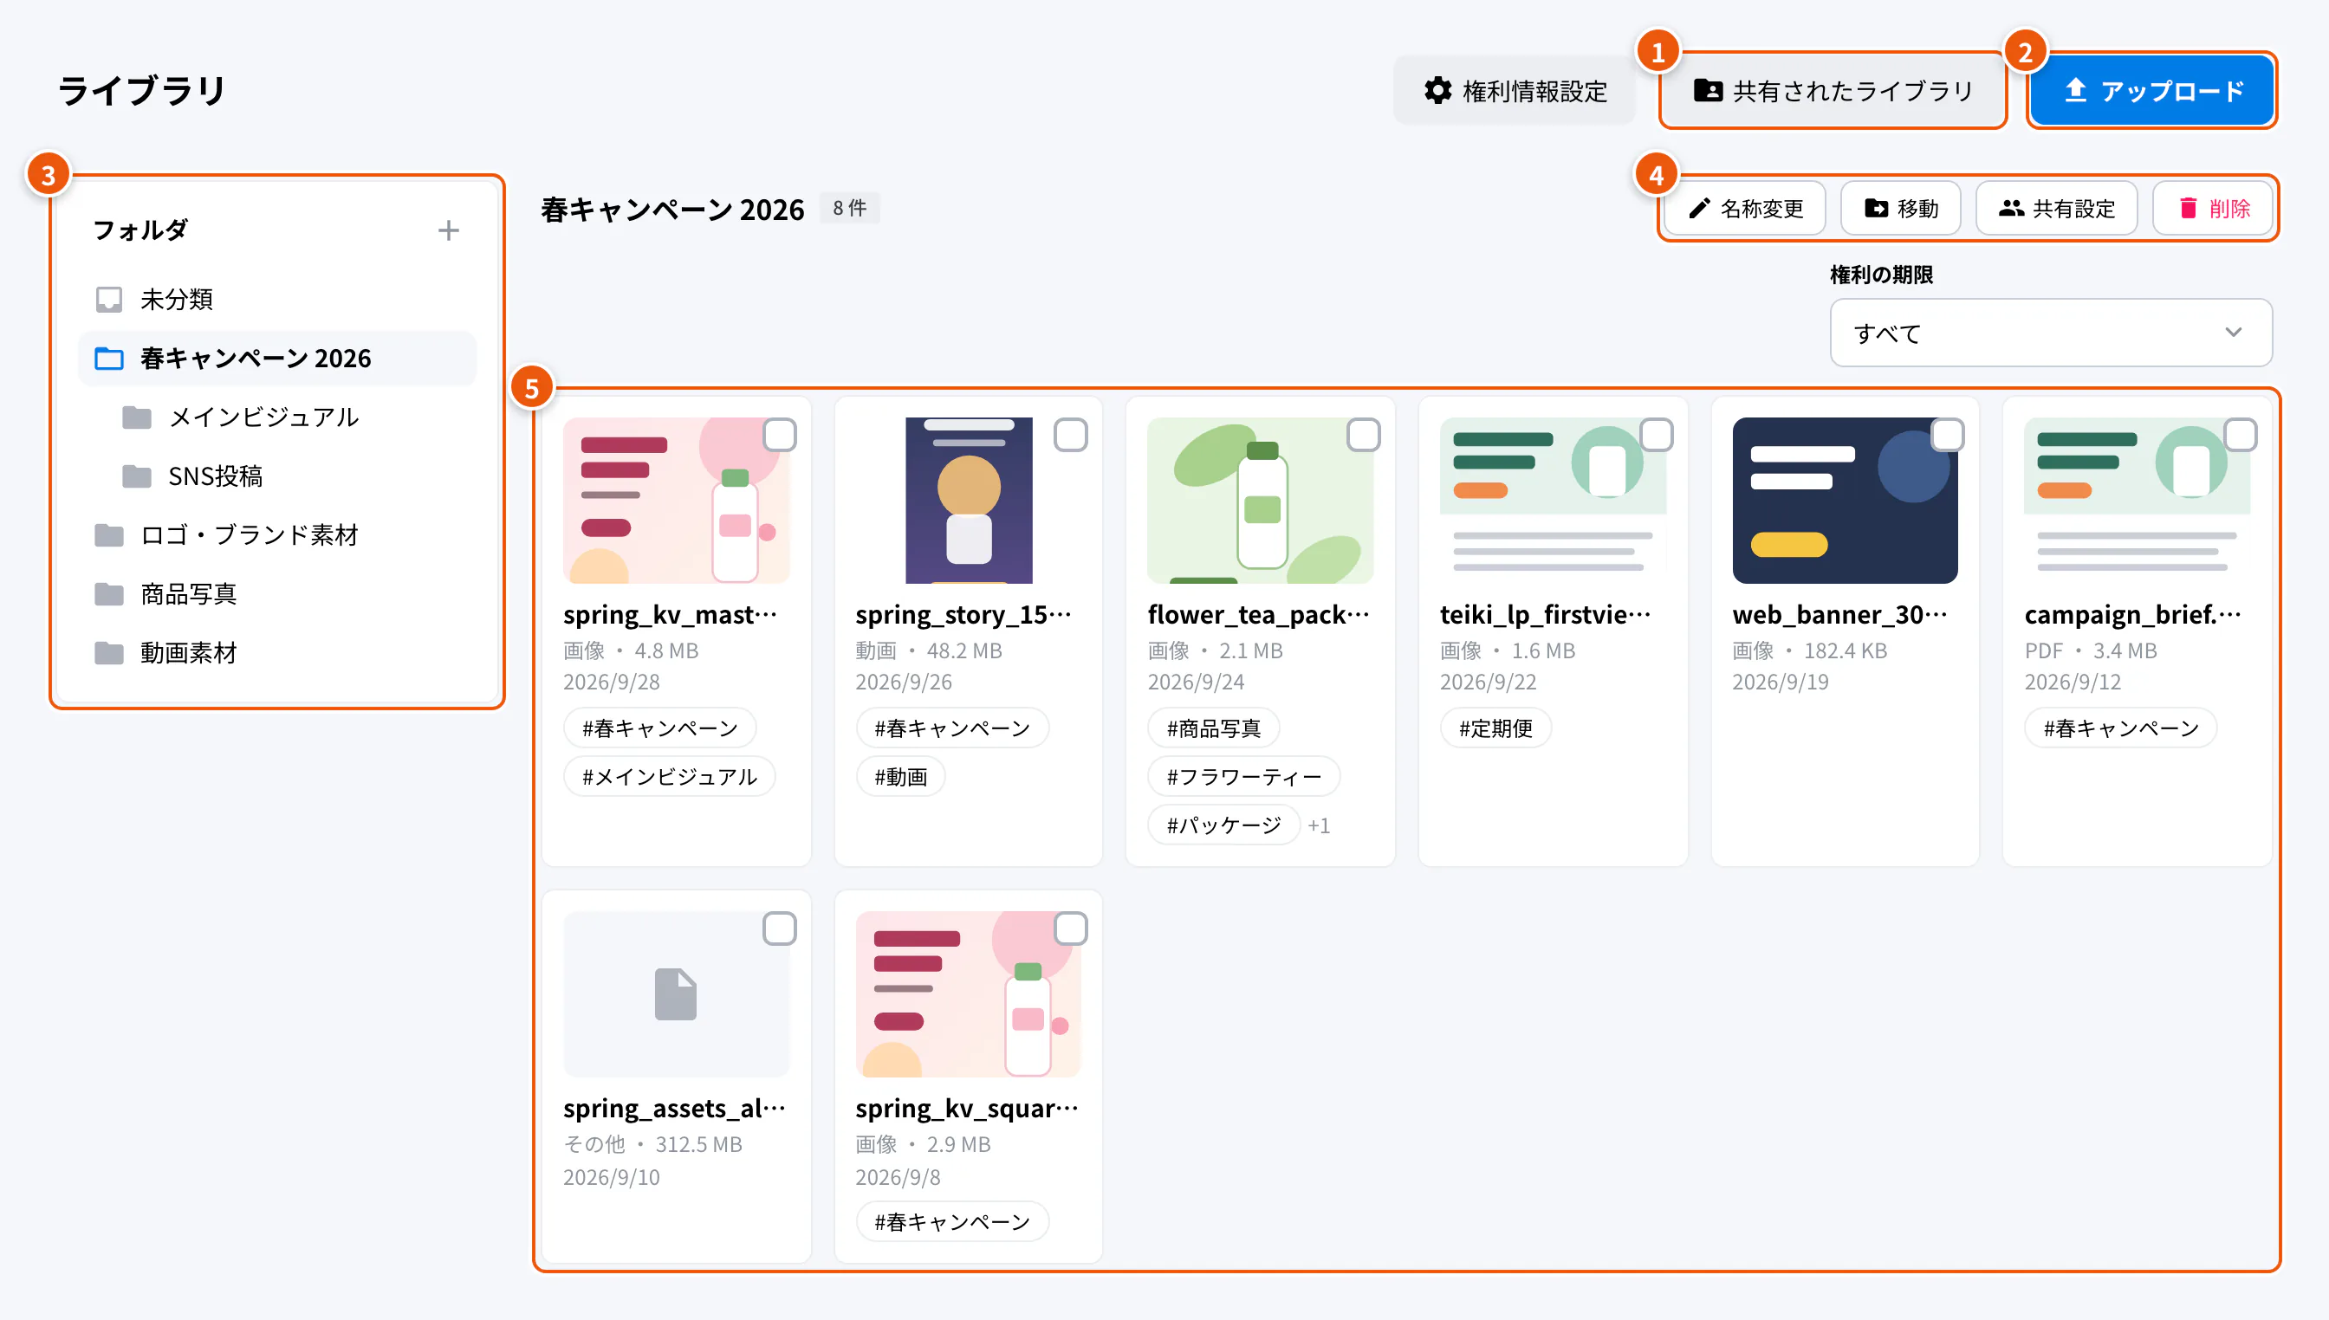Tick the spring_assets_al card checkbox
2329x1320 pixels.
click(779, 929)
